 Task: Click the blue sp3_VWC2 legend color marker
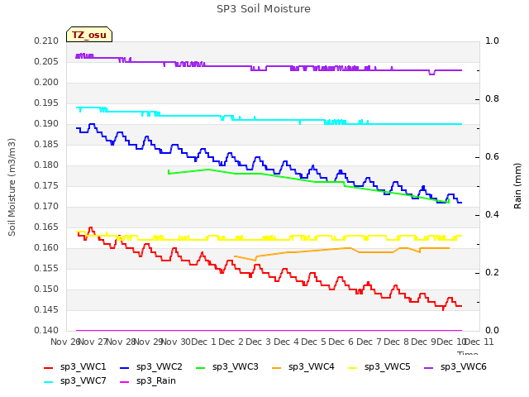125,367
